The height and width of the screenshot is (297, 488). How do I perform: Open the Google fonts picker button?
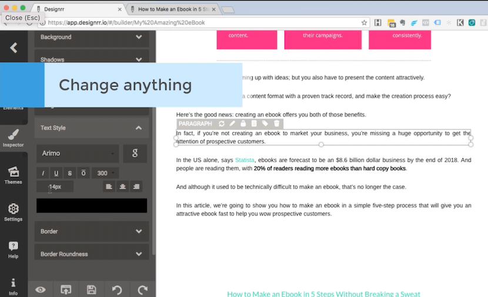tap(135, 153)
